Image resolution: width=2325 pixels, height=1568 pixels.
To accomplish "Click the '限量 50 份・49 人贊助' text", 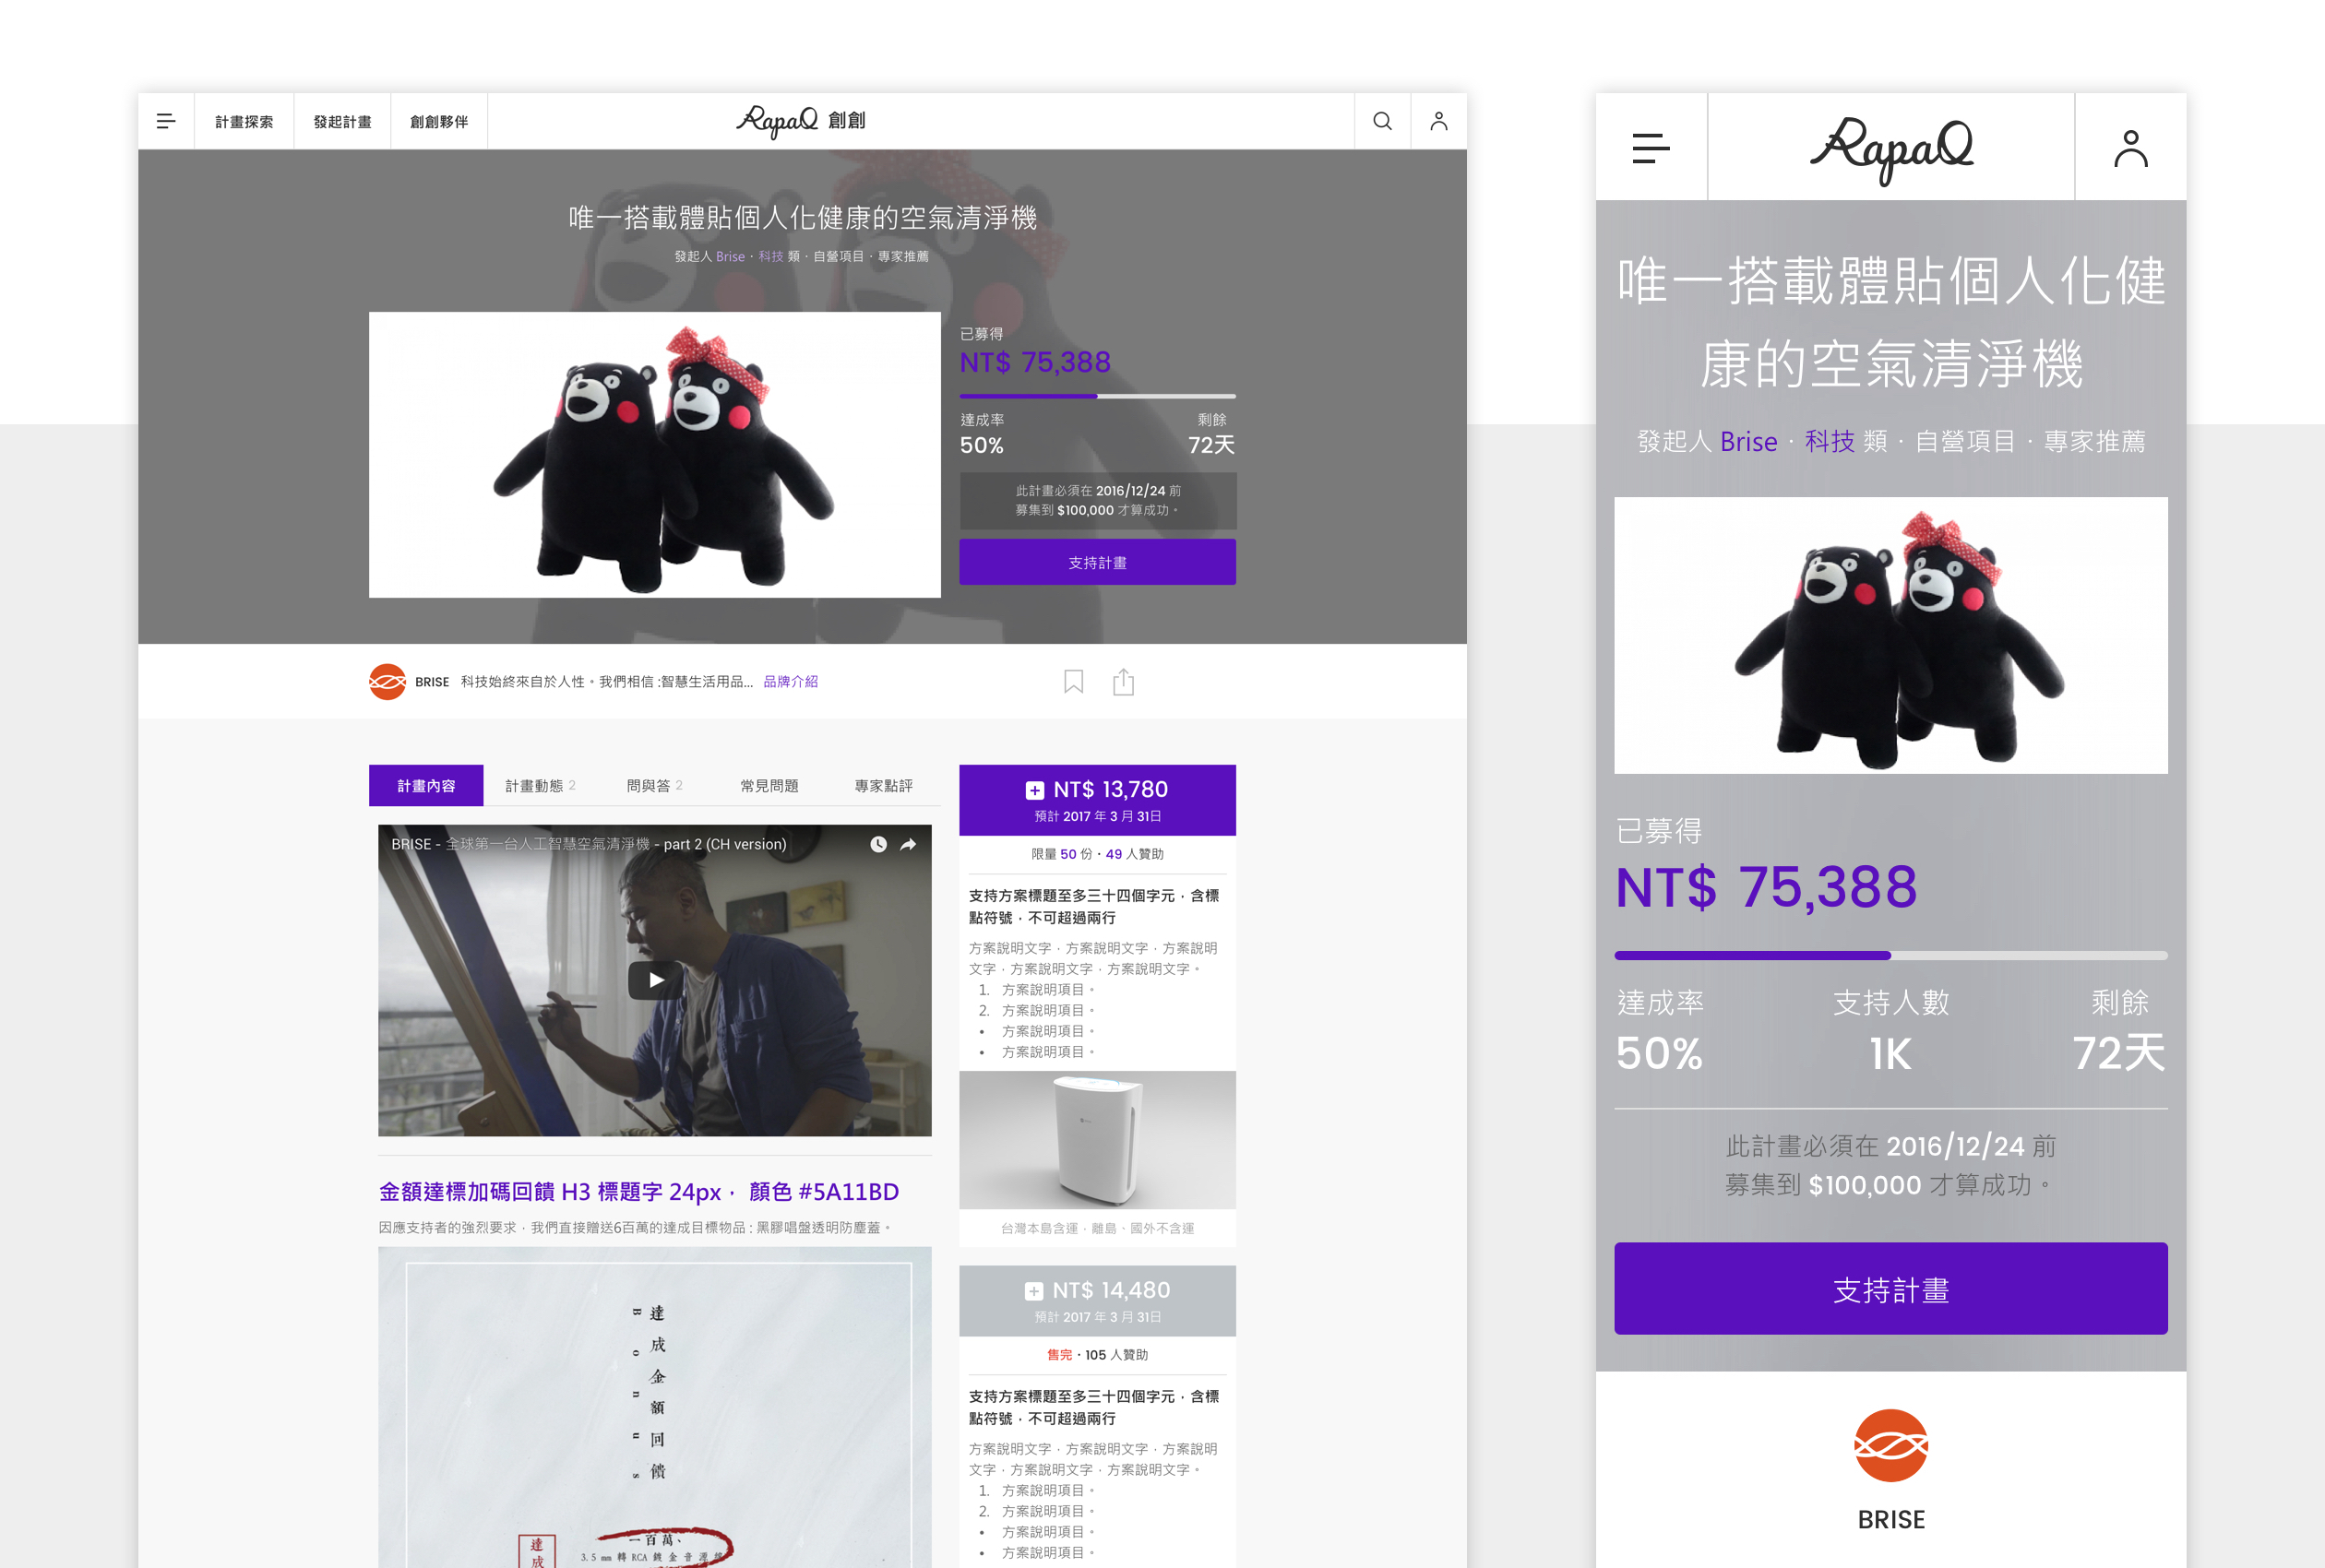I will click(x=1097, y=854).
